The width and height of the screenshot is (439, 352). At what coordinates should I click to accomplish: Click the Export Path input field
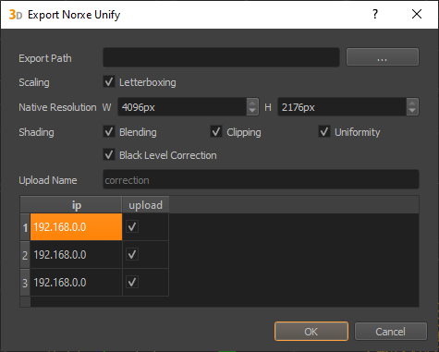tap(221, 57)
